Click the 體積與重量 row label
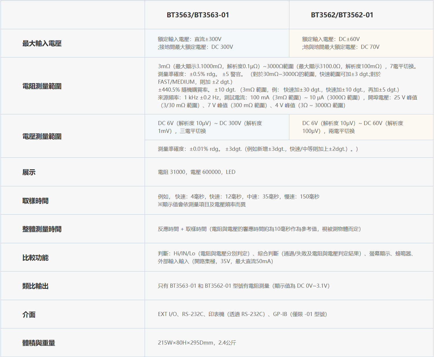This screenshot has width=434, height=357. coord(39,343)
